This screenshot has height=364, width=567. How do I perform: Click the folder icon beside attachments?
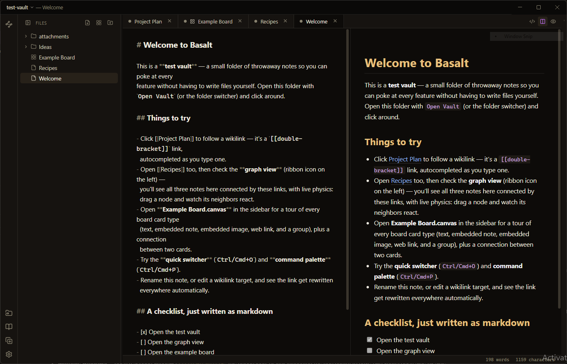click(x=34, y=36)
